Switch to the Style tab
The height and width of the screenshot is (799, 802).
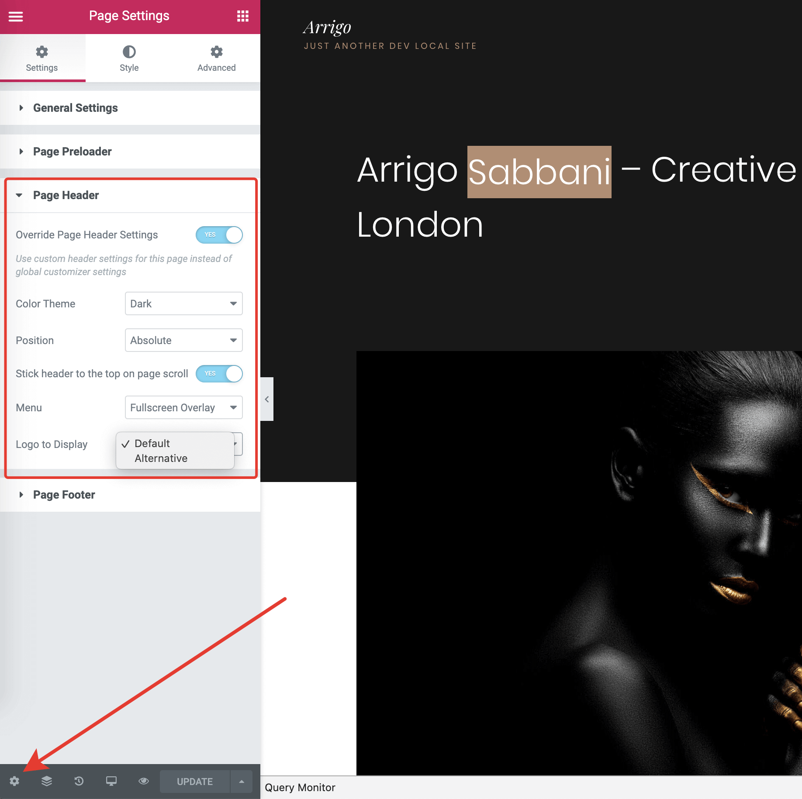point(129,58)
